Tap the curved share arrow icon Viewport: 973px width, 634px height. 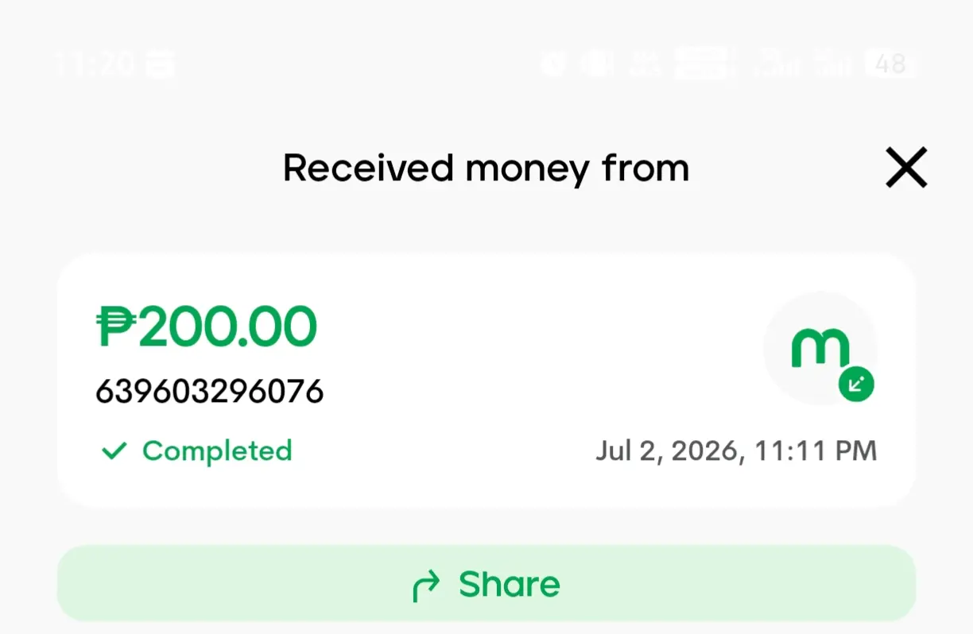[426, 586]
